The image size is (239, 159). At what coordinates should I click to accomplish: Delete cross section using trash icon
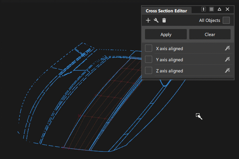click(164, 20)
